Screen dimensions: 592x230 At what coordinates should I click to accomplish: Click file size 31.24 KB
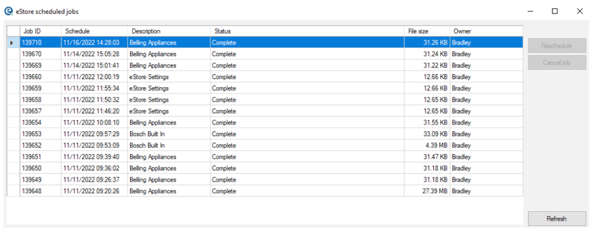(x=427, y=54)
